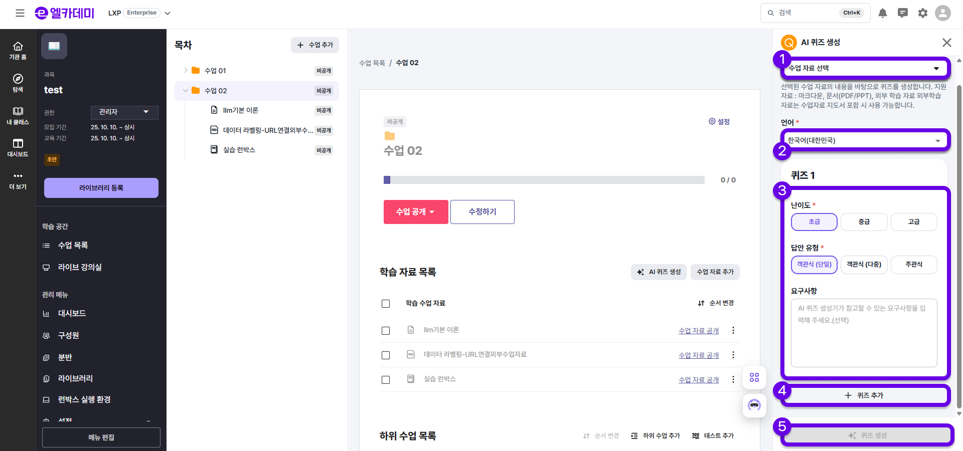Check the box next to llm기본 이론
Screen dimensions: 963x451
386,331
